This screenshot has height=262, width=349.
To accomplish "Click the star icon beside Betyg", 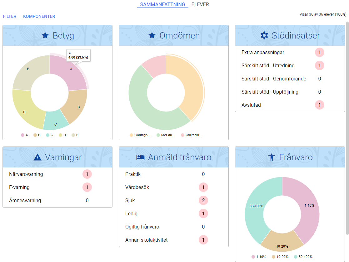I will pyautogui.click(x=45, y=35).
